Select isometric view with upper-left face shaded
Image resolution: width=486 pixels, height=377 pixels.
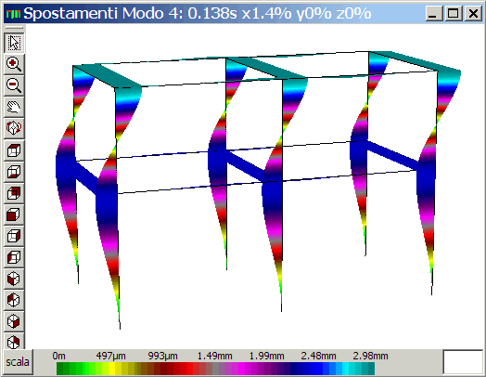coord(14,300)
